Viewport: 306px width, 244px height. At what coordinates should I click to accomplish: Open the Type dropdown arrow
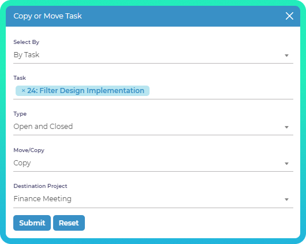coord(286,127)
